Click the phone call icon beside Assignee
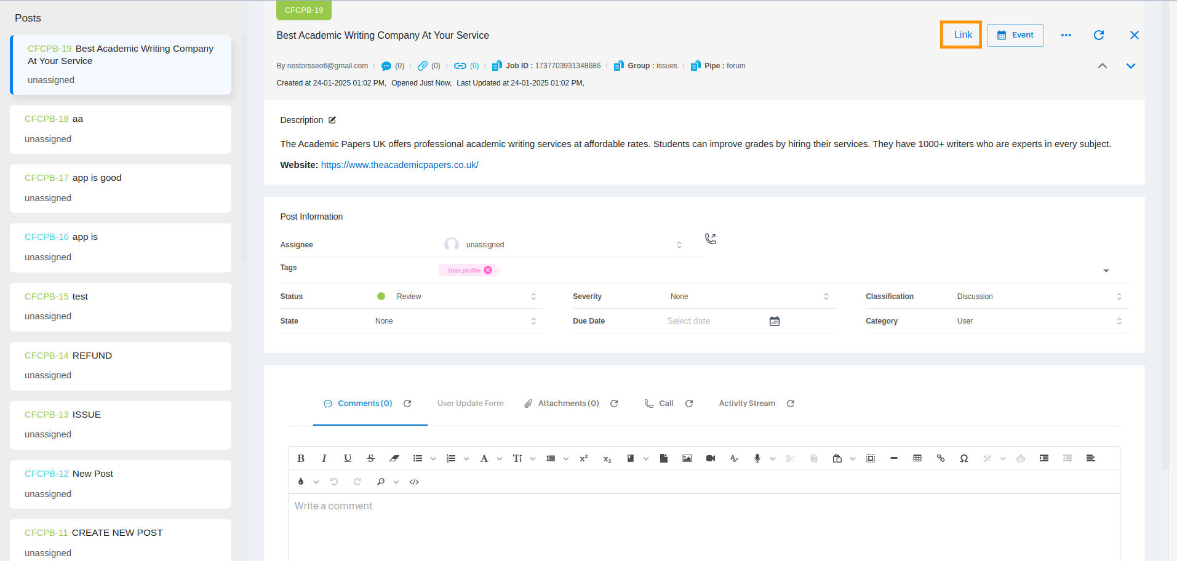 coord(711,239)
